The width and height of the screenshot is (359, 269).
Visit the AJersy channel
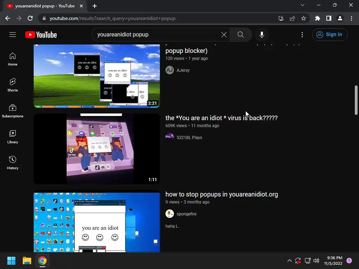[183, 70]
